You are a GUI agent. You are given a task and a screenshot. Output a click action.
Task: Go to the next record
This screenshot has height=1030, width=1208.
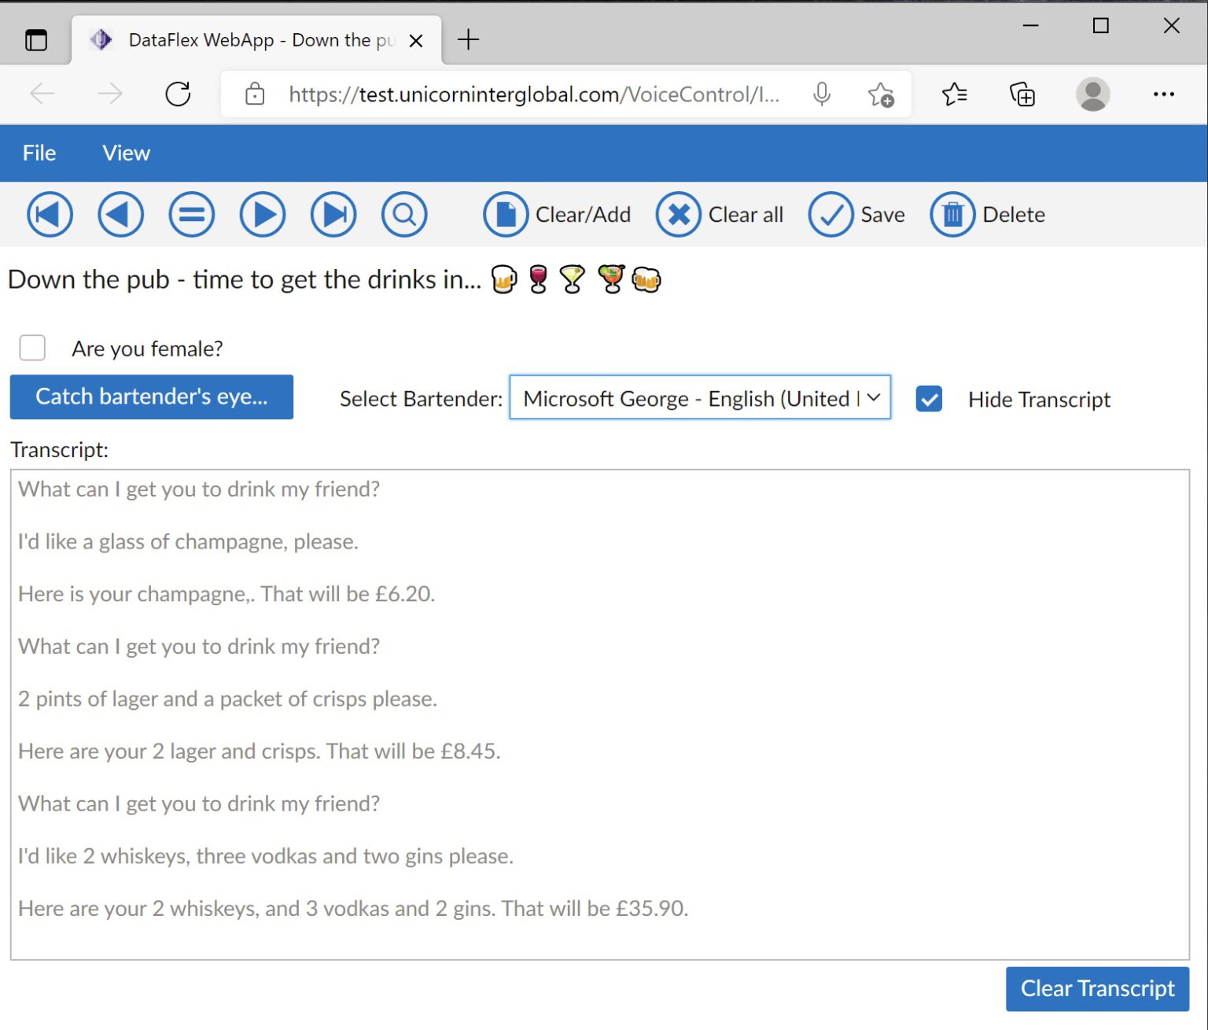tap(263, 214)
